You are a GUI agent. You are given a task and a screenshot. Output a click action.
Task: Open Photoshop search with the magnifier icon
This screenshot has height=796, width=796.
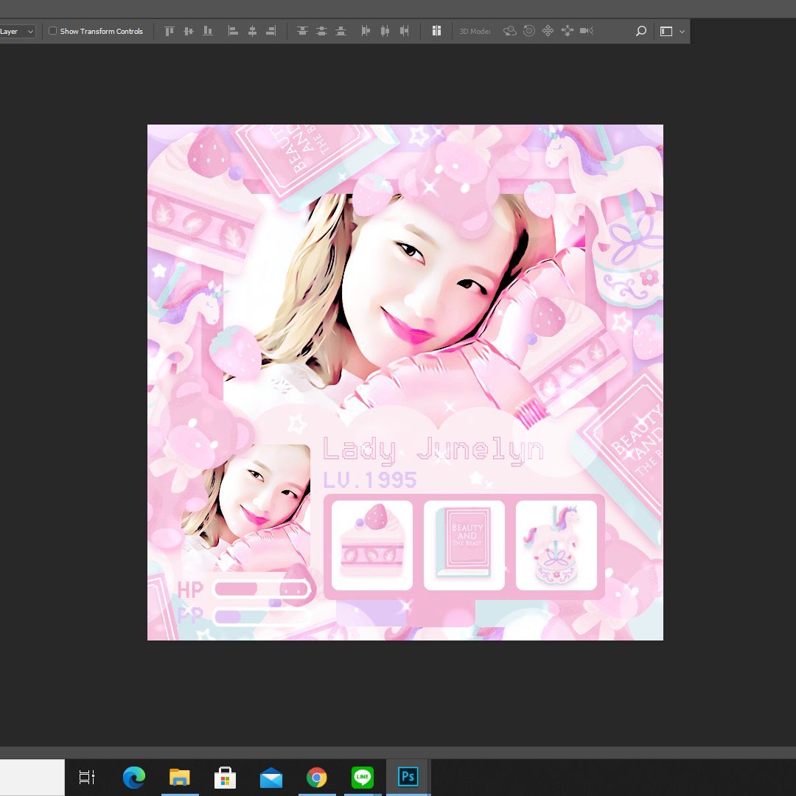pyautogui.click(x=640, y=31)
